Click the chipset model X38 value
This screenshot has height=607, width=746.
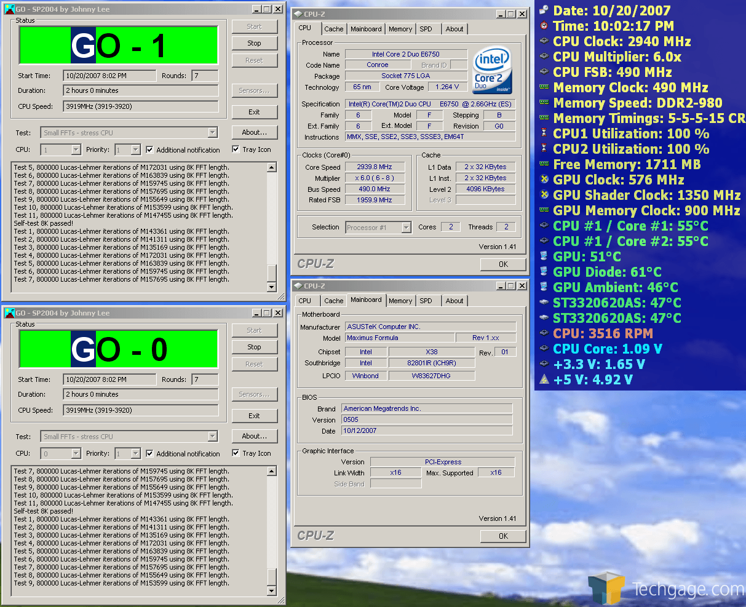point(432,352)
